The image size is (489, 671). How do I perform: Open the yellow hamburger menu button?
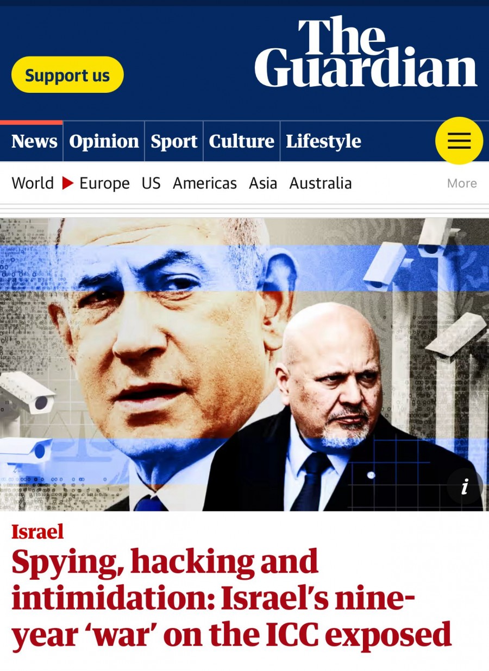tap(459, 141)
